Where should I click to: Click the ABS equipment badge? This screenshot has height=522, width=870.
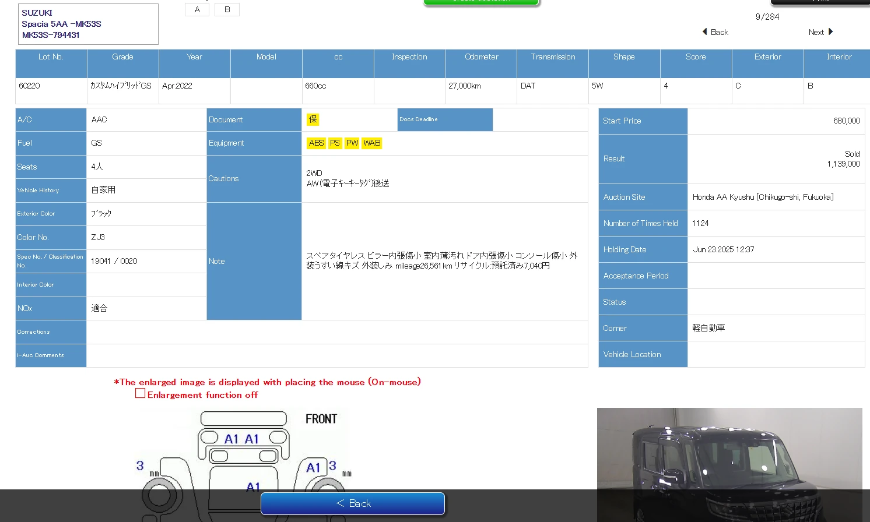point(316,143)
